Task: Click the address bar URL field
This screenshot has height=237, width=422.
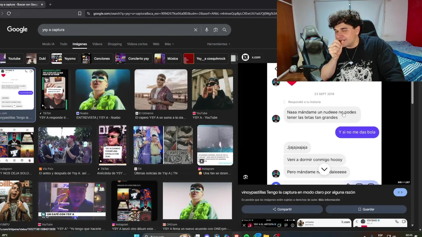Action: coord(185,13)
